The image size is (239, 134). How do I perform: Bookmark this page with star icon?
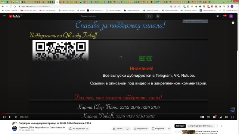coord(179,7)
